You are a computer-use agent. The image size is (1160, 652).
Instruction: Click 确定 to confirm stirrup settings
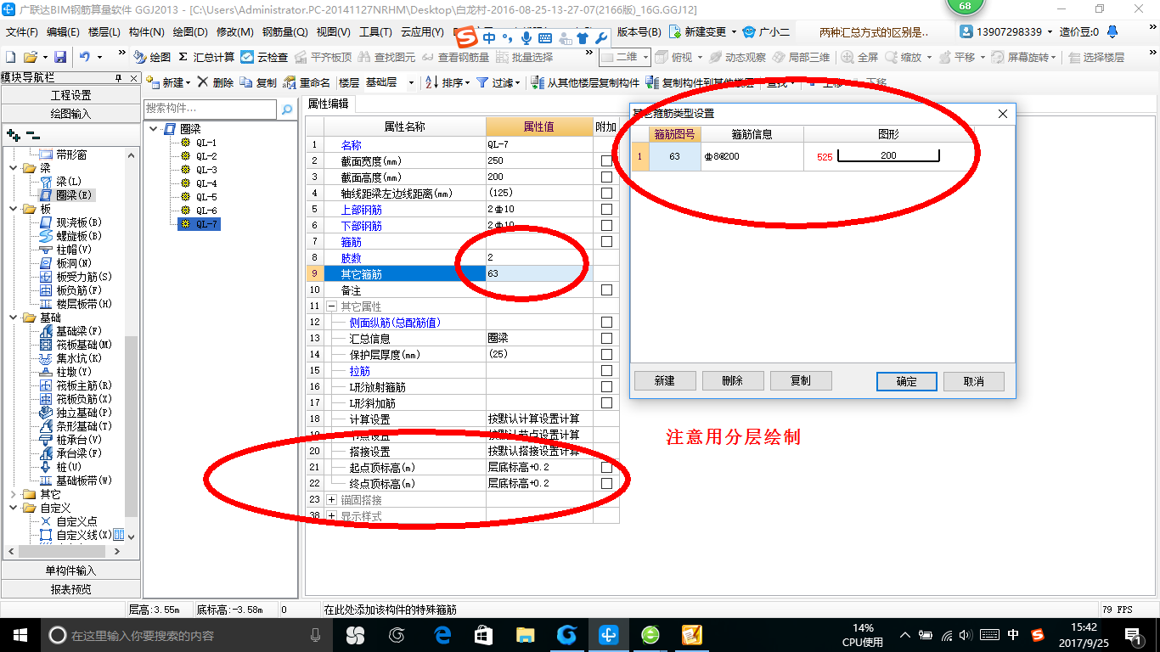[x=907, y=381]
